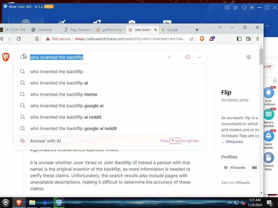Select suggestion 'who invented the backflip ai'
The height and width of the screenshot is (208, 278).
pos(110,83)
